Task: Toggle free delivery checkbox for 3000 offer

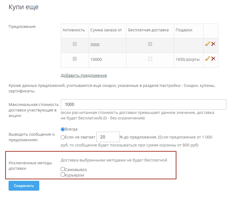Action: (150, 44)
